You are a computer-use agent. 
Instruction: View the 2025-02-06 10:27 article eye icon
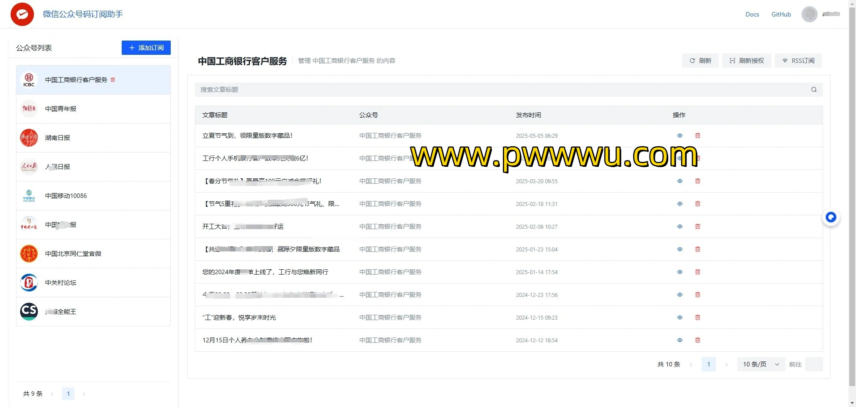[680, 226]
